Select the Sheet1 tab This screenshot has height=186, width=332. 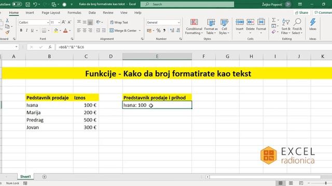tap(25, 177)
